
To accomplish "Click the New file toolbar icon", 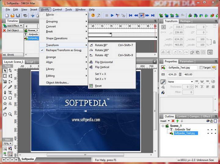I will [x=7, y=15].
